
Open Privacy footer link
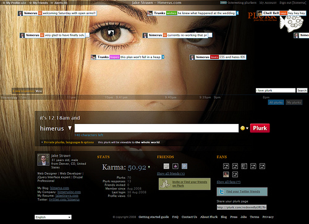pyautogui.click(x=268, y=217)
